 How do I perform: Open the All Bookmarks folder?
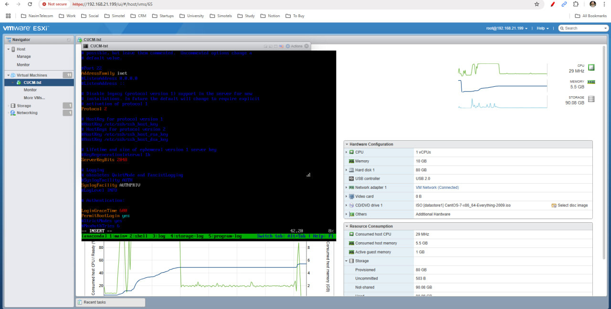pyautogui.click(x=591, y=16)
